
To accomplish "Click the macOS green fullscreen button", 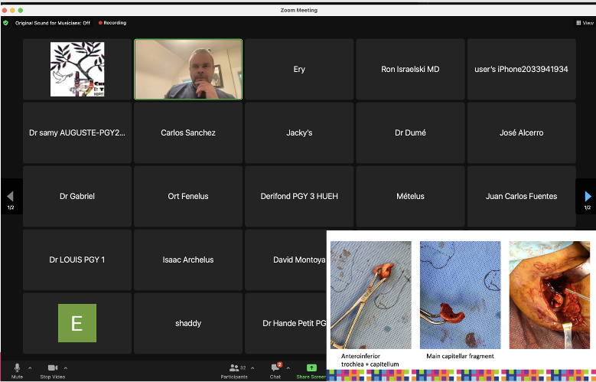I will pyautogui.click(x=21, y=10).
